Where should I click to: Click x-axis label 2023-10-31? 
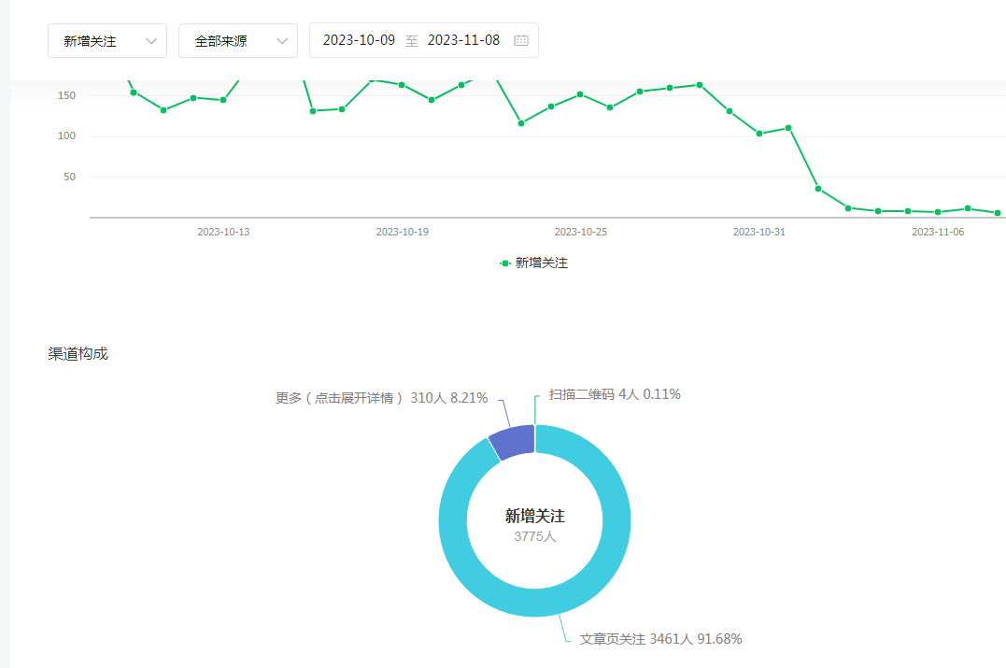(759, 233)
